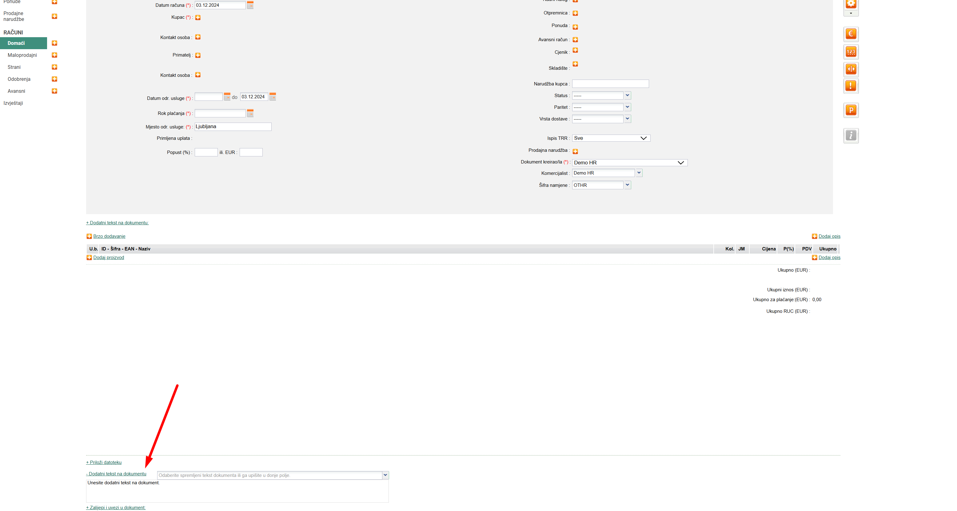The image size is (957, 511).
Task: Add new Maloprodajni invoice via plus icon
Action: (54, 55)
